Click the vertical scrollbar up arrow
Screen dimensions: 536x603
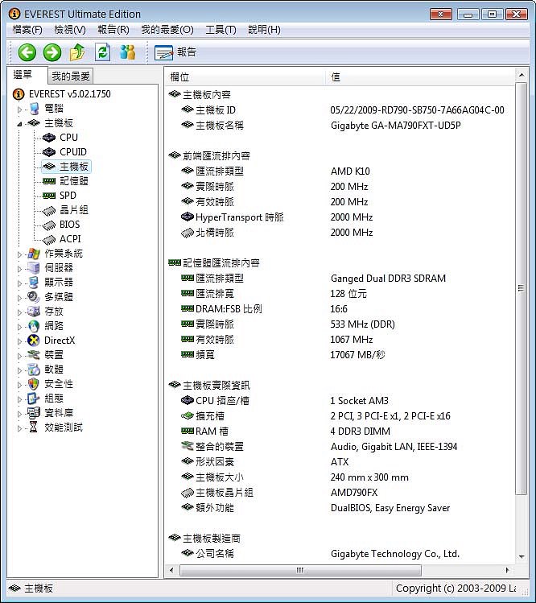522,75
